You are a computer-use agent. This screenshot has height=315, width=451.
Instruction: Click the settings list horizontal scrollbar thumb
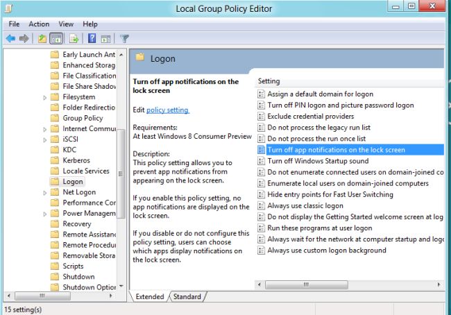click(x=306, y=284)
